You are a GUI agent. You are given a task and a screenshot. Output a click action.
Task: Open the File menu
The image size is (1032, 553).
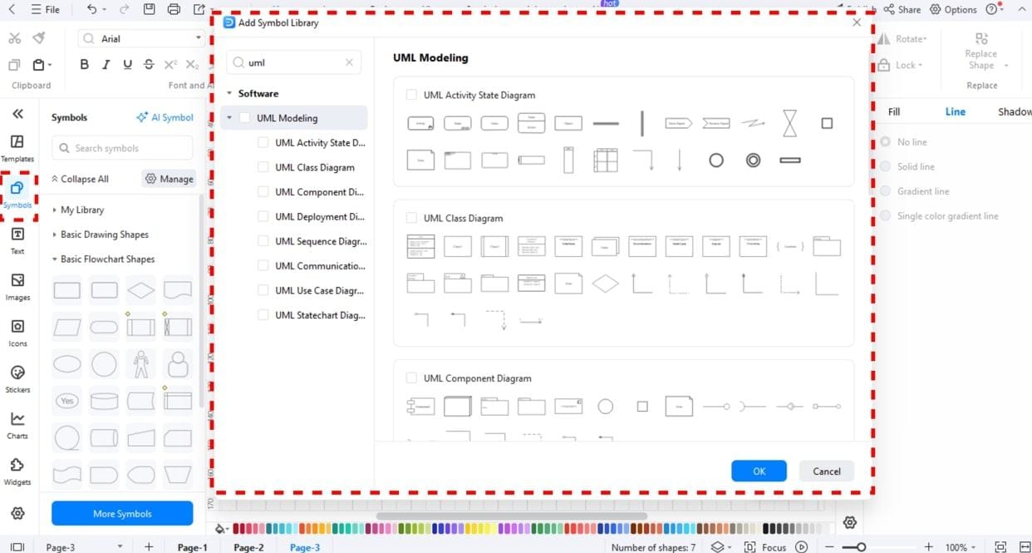pyautogui.click(x=45, y=9)
